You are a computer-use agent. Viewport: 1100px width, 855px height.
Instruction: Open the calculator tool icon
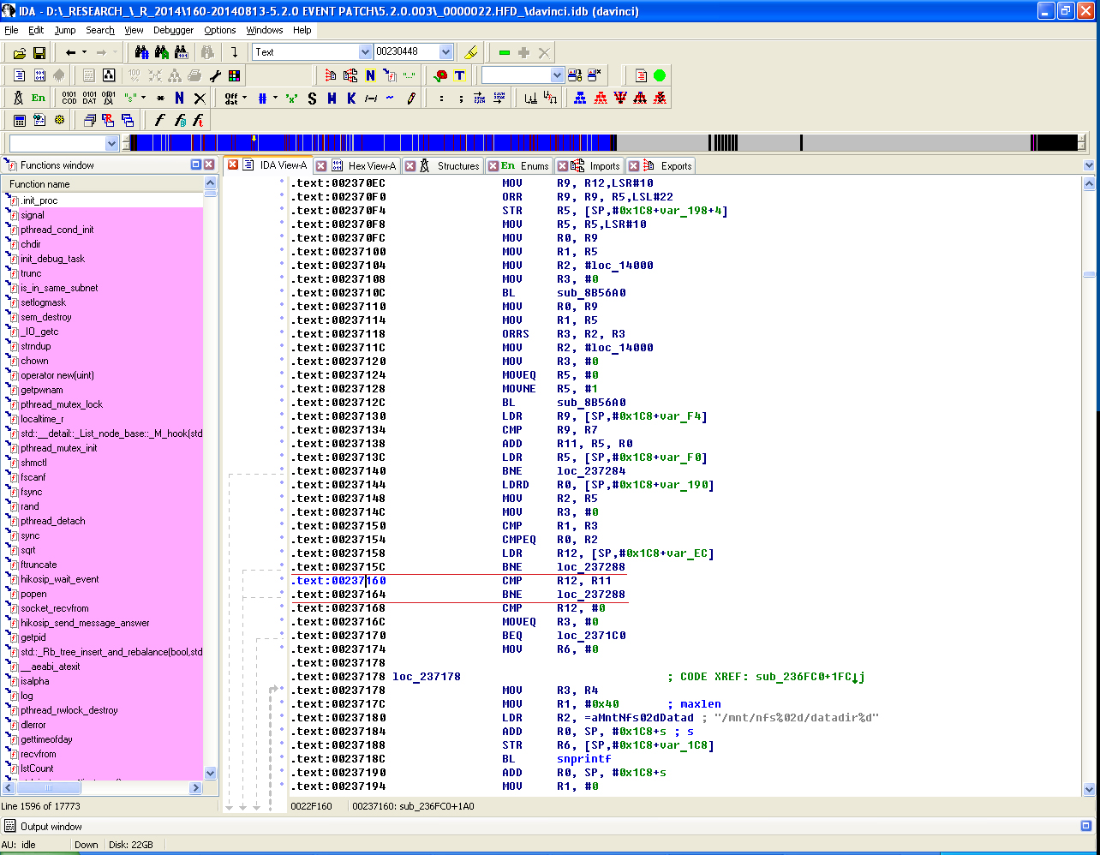(x=19, y=120)
